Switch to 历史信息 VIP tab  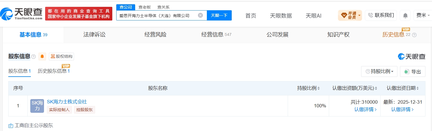[x=396, y=35]
